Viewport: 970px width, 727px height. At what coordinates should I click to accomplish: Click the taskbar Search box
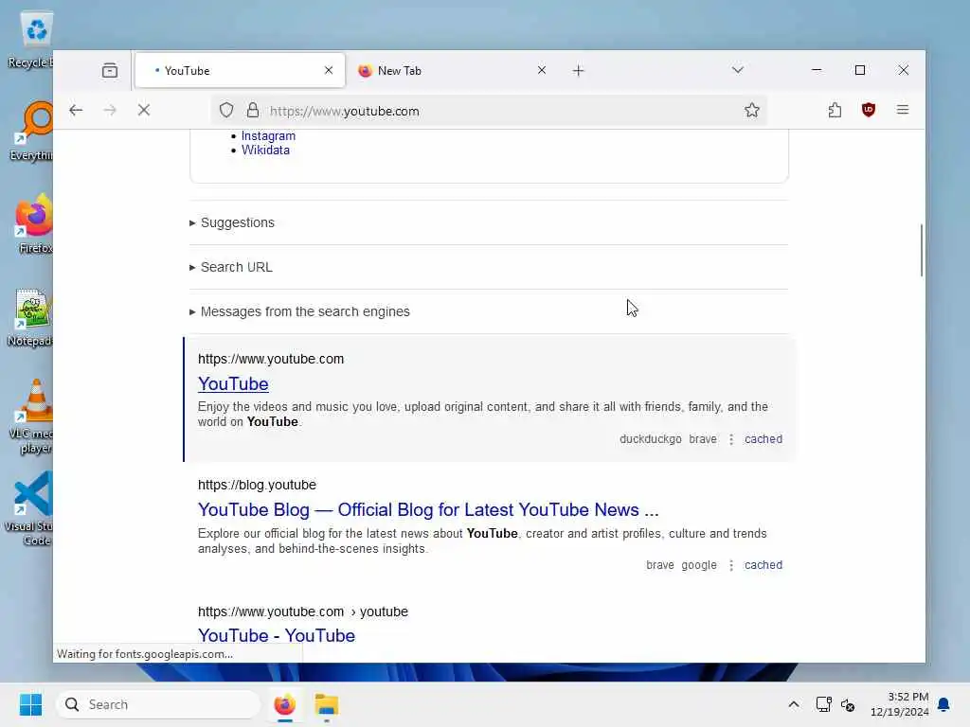click(x=158, y=704)
